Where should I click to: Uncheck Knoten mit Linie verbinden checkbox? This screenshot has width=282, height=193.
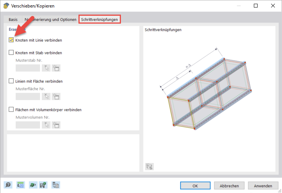[x=11, y=40]
